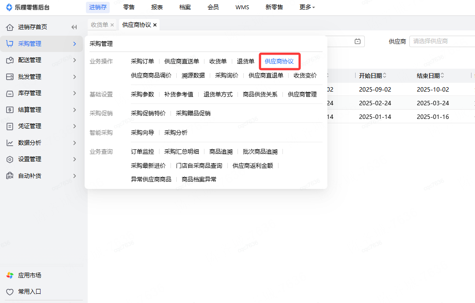This screenshot has width=475, height=303.
Task: Open 收货变价 link
Action: click(305, 75)
